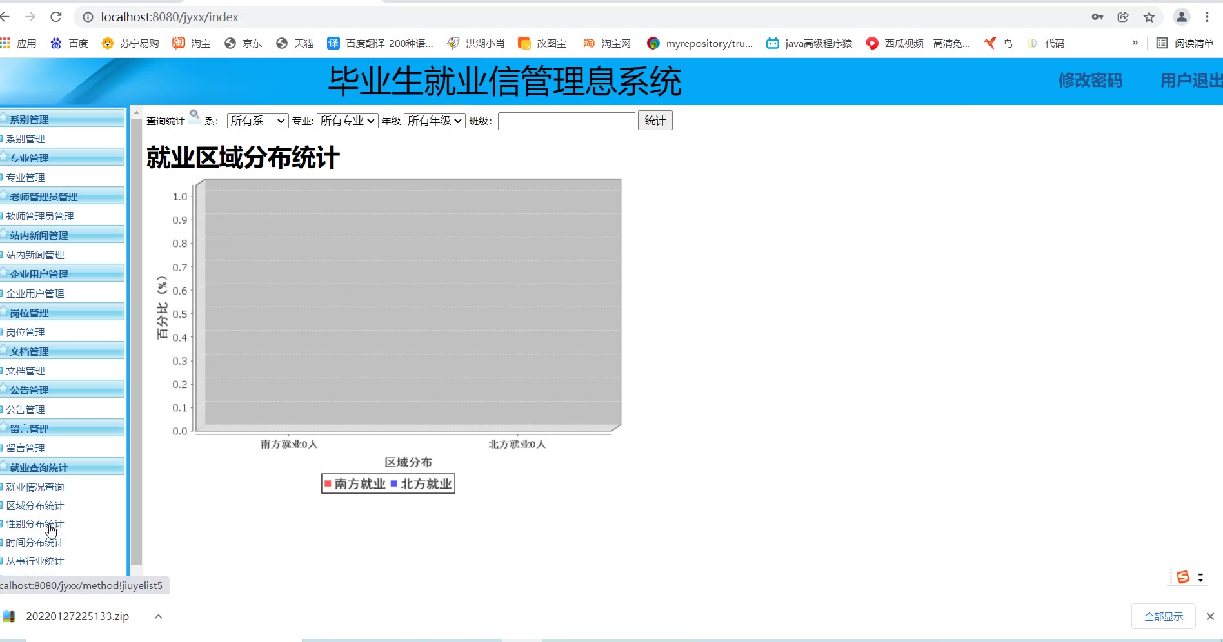Click the 修改密码 link
The height and width of the screenshot is (642, 1223).
(1090, 81)
